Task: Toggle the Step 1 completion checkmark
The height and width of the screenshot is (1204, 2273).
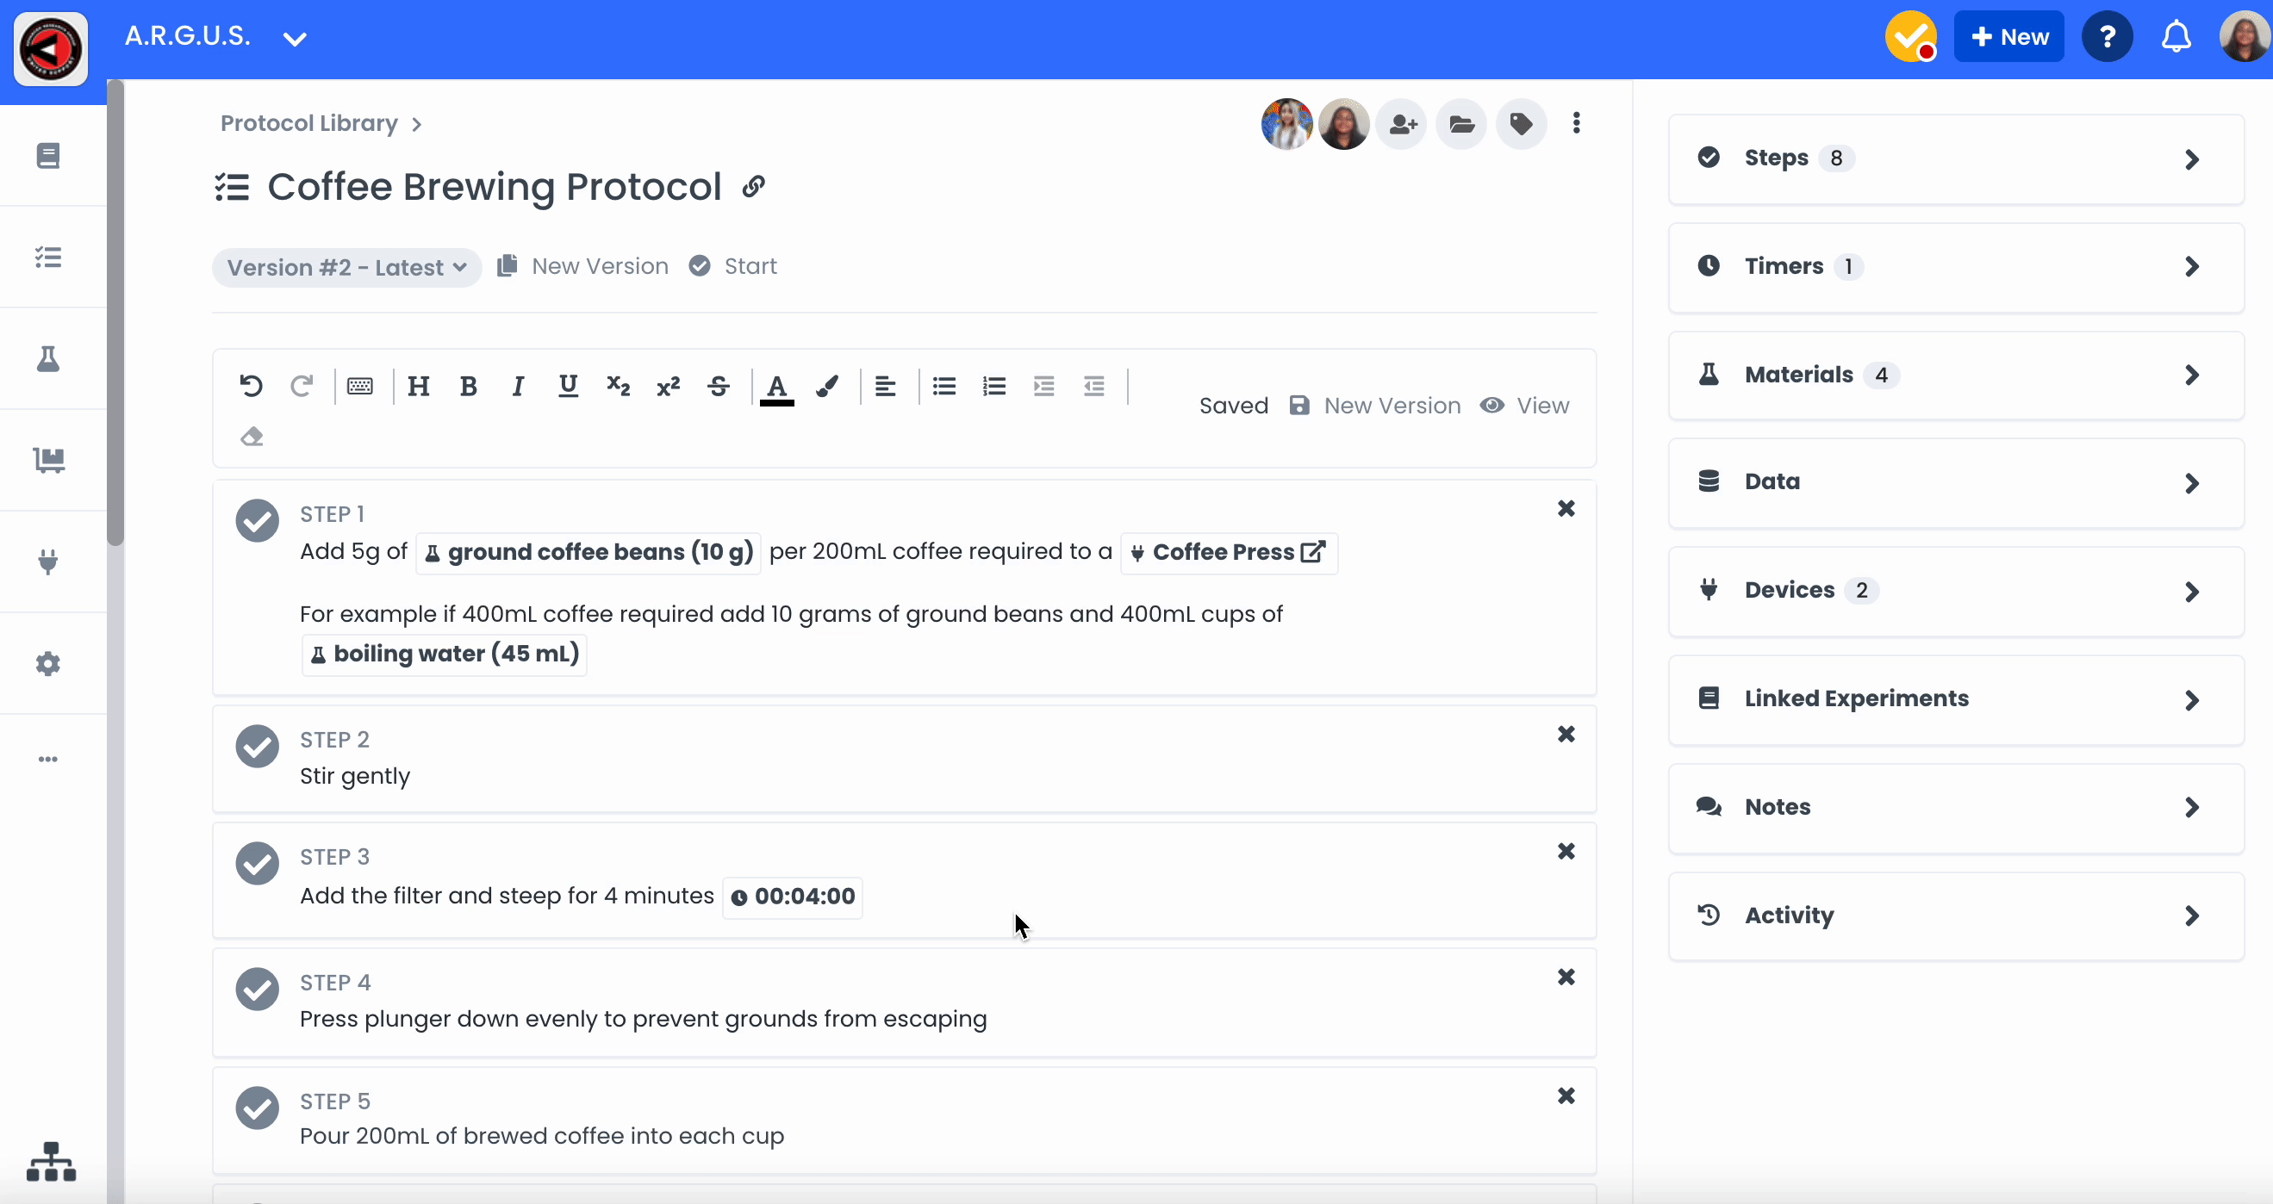Action: (257, 520)
